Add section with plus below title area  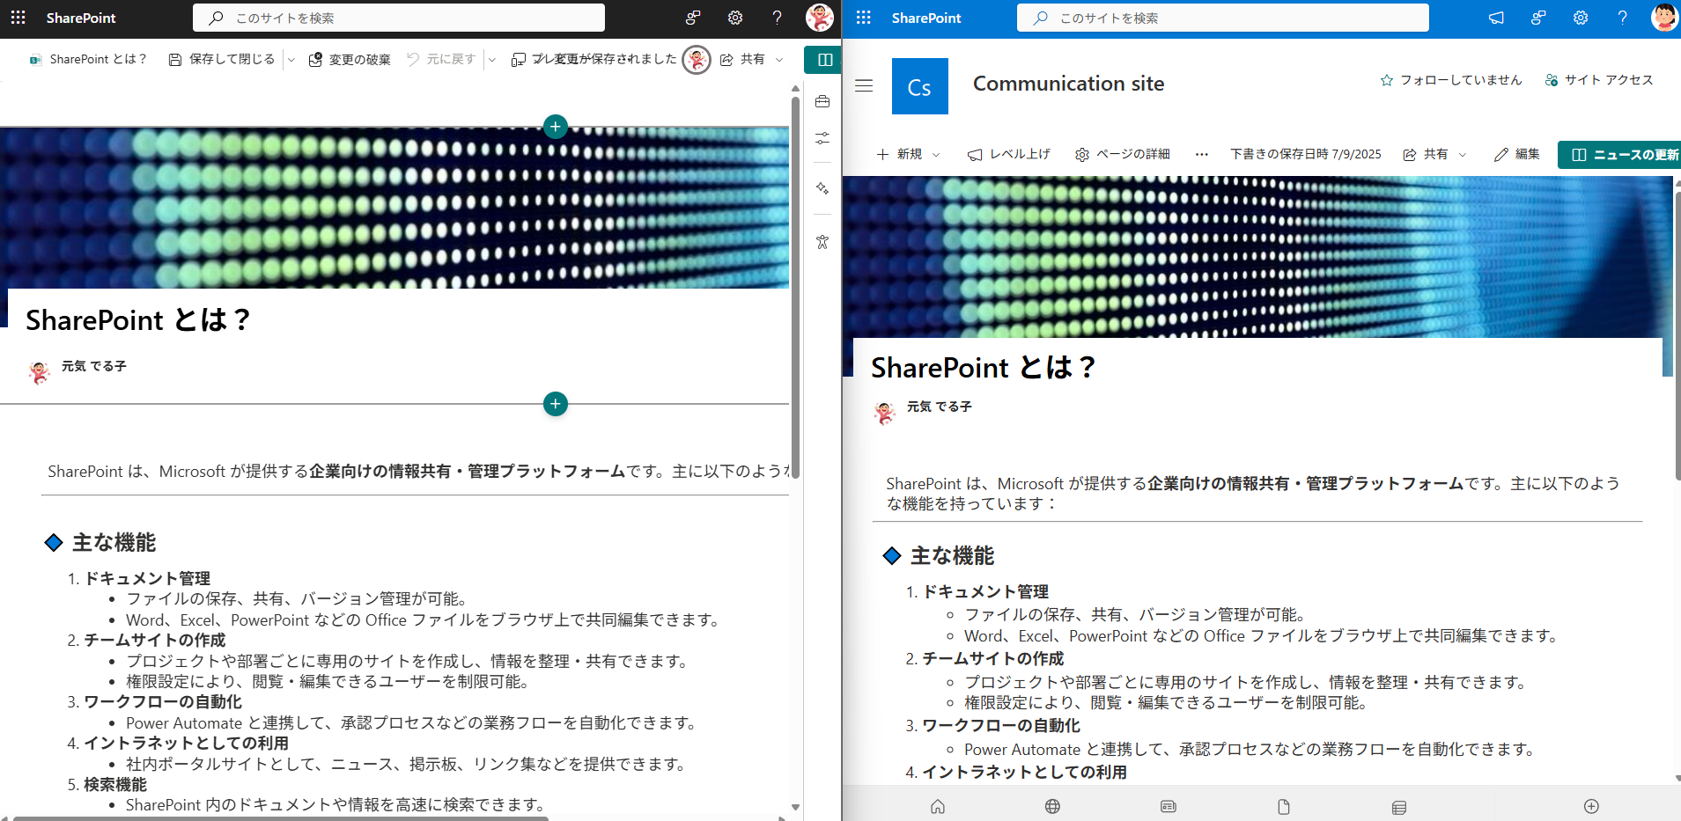tap(556, 404)
